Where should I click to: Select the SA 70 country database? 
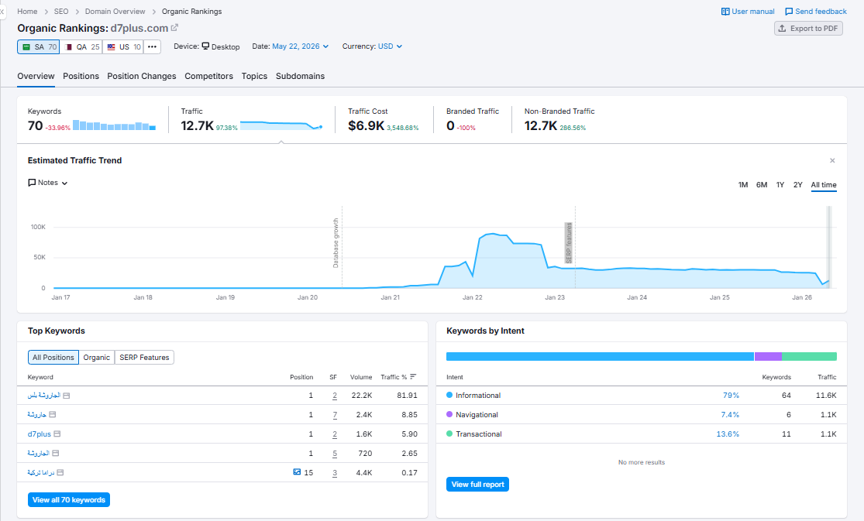tap(39, 46)
